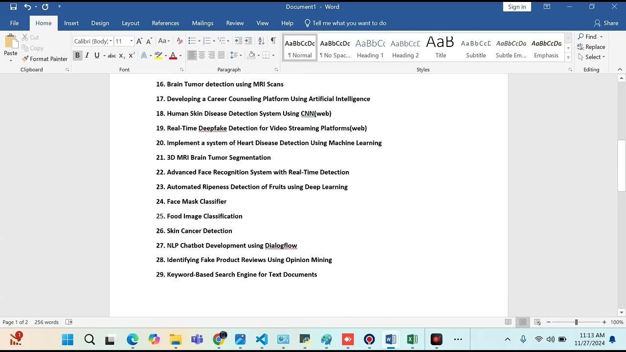Switch to the Insert tab
Image resolution: width=626 pixels, height=352 pixels.
(x=71, y=23)
